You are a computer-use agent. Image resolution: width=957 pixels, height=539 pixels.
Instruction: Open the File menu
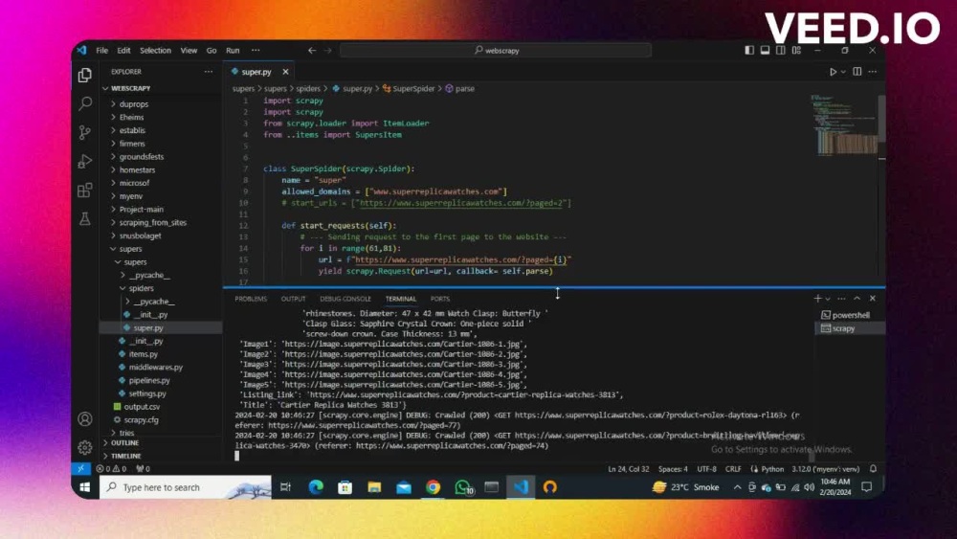102,51
